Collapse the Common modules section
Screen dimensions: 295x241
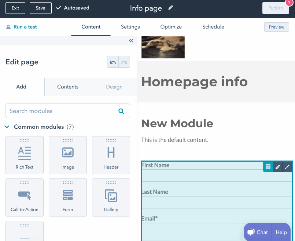7,127
